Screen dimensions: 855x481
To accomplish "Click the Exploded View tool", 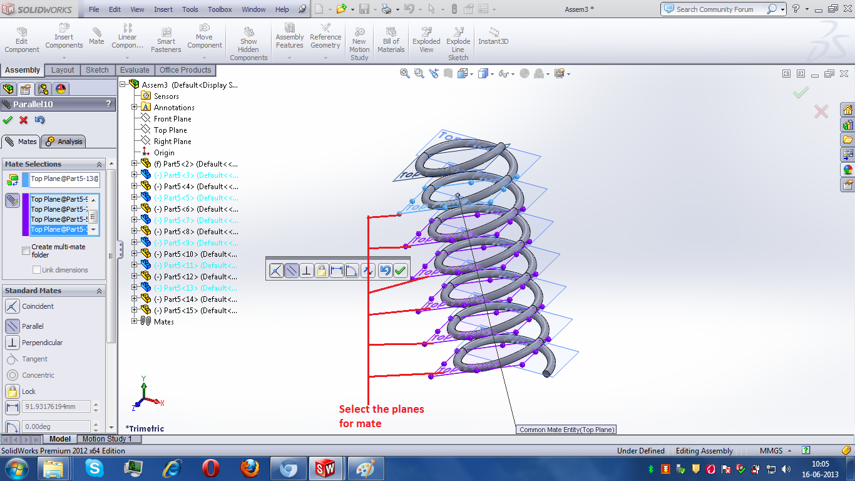I will 426,40.
